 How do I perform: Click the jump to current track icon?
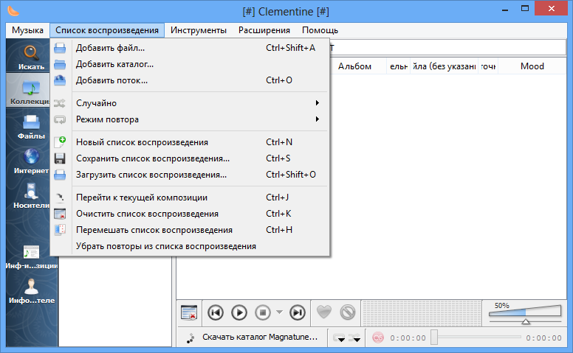click(60, 198)
